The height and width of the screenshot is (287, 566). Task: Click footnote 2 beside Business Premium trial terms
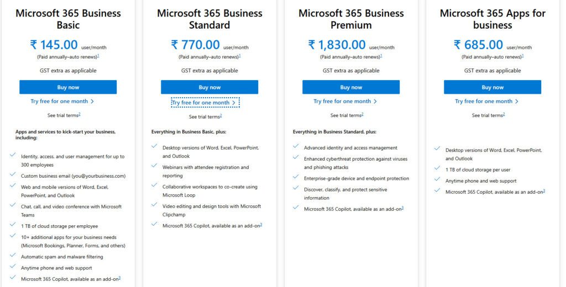click(x=363, y=114)
